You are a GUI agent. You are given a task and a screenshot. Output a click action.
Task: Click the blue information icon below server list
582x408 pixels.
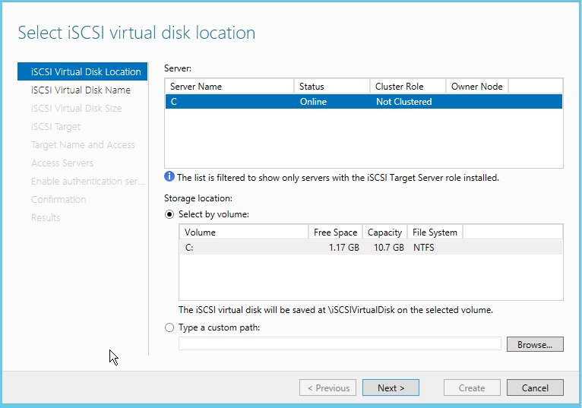[x=169, y=178]
